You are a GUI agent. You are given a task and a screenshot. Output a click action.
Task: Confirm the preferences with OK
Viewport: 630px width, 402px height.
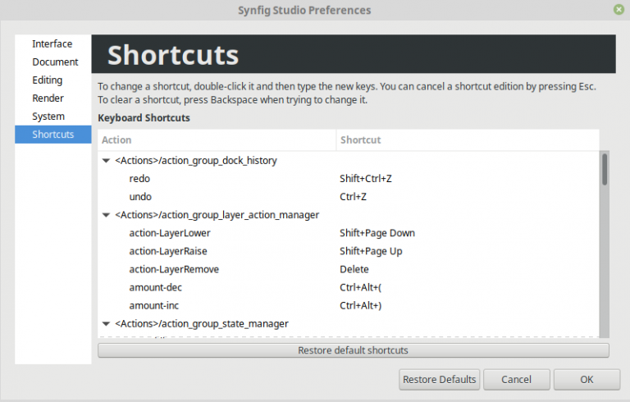(587, 380)
